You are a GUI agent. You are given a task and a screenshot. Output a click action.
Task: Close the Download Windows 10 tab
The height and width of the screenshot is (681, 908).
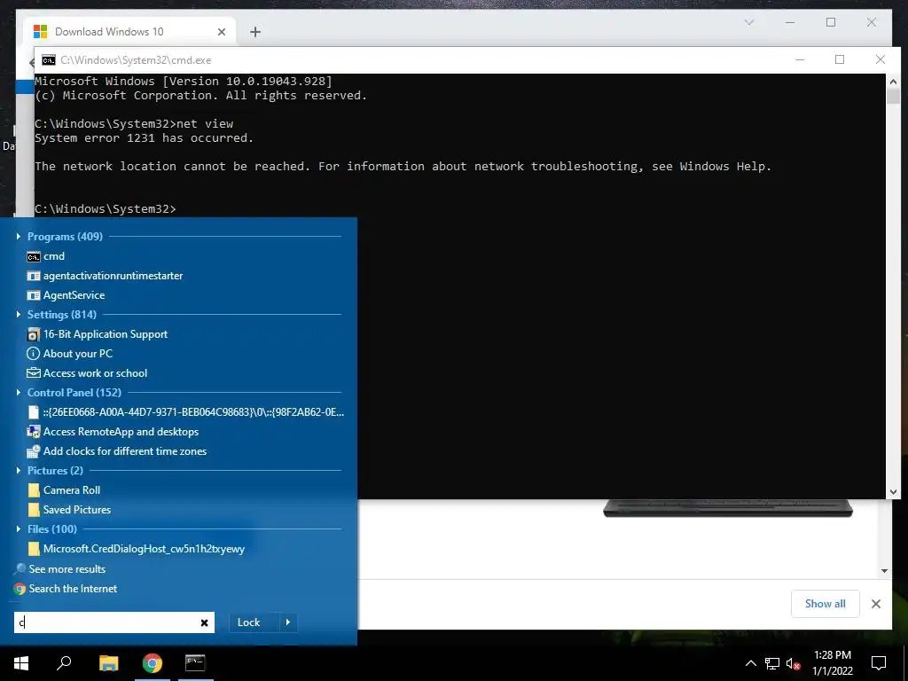tap(221, 32)
